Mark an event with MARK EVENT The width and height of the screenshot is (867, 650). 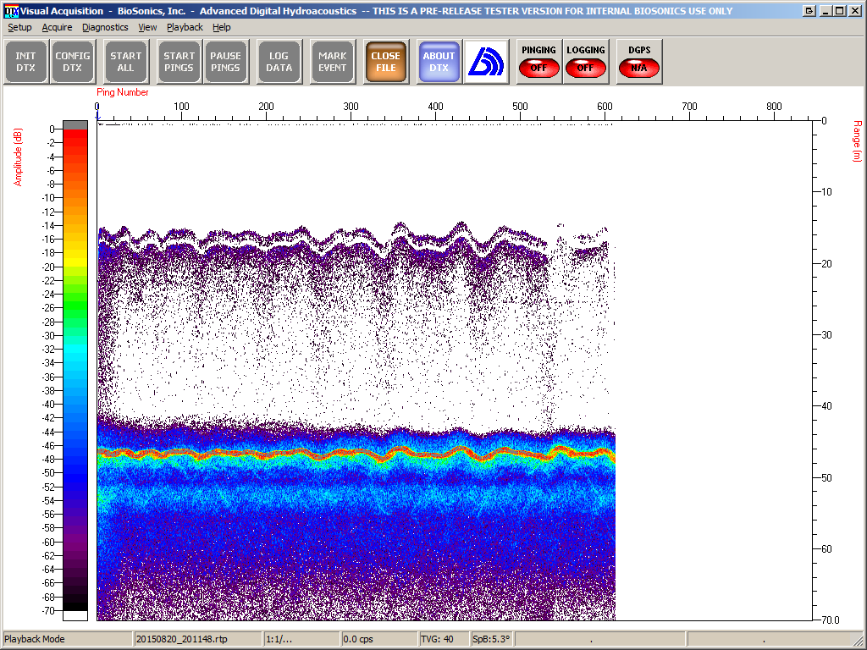click(332, 62)
